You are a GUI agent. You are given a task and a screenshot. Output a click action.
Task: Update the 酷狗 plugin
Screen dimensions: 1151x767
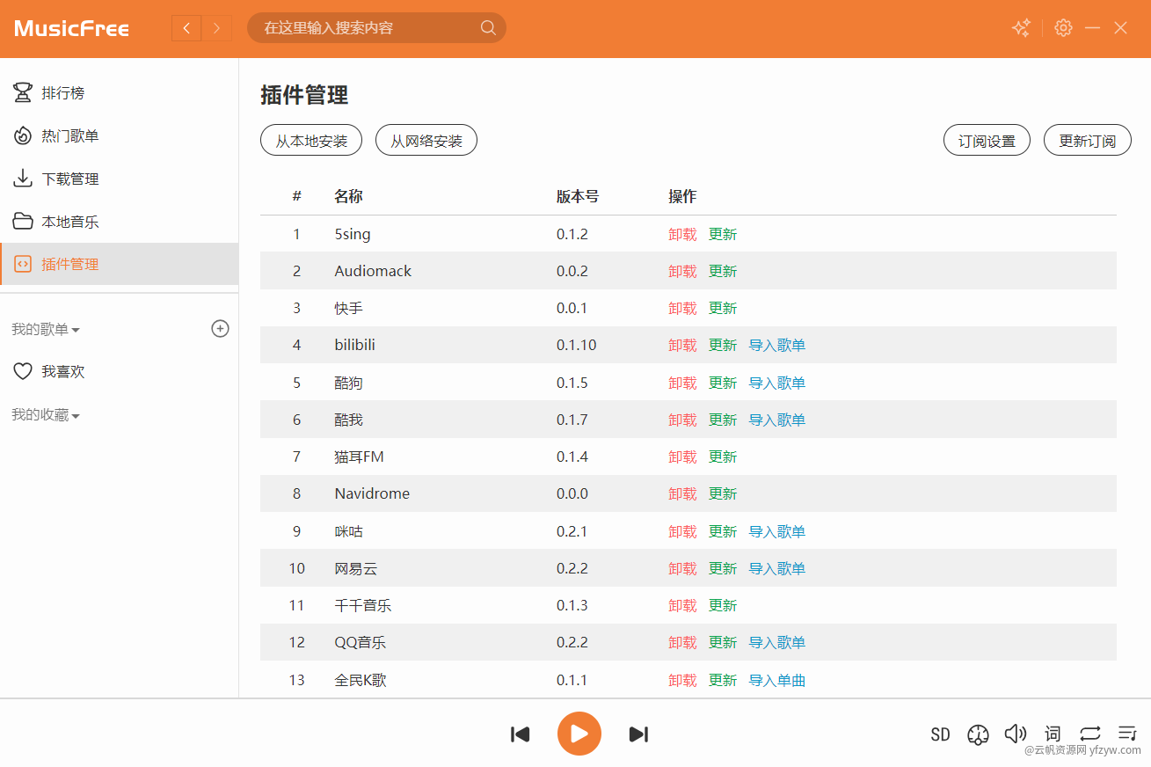[723, 383]
